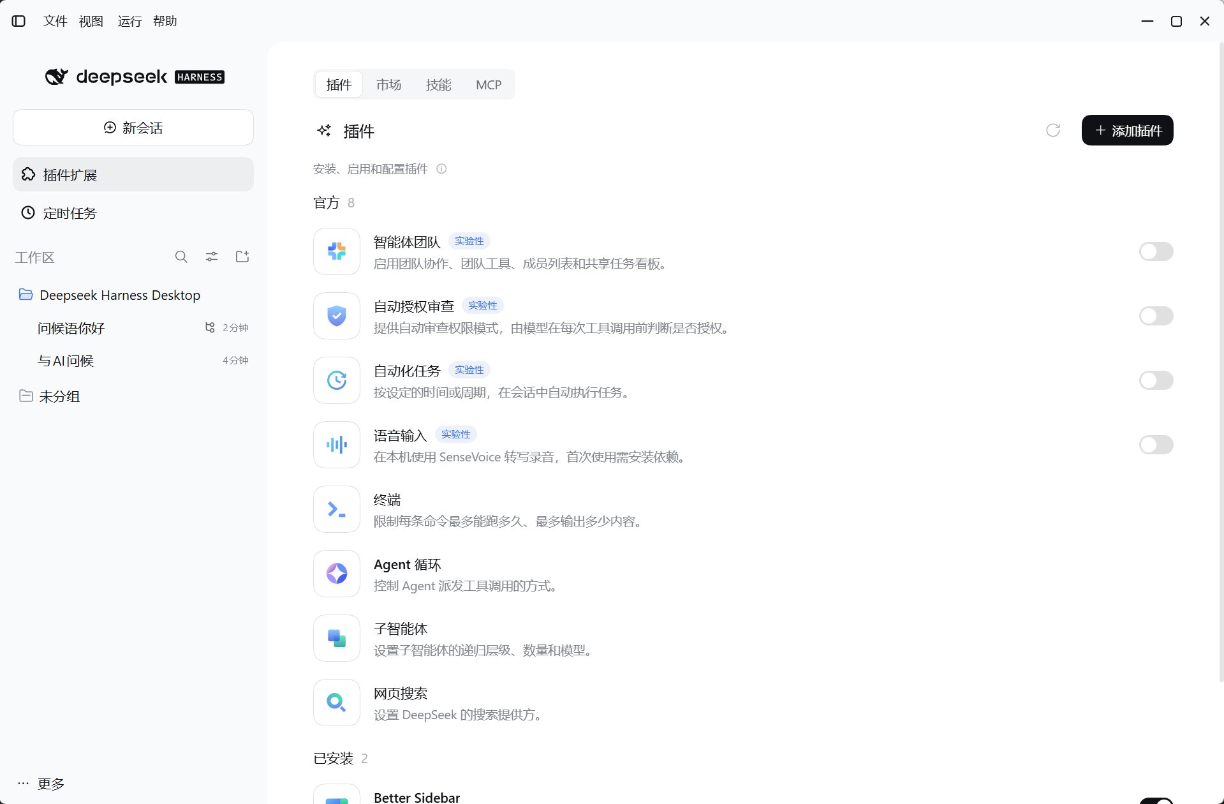
Task: Turn on the 自动化任务 switch
Action: point(1156,380)
